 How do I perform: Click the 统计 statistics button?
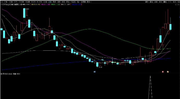pyautogui.click(x=160, y=2)
